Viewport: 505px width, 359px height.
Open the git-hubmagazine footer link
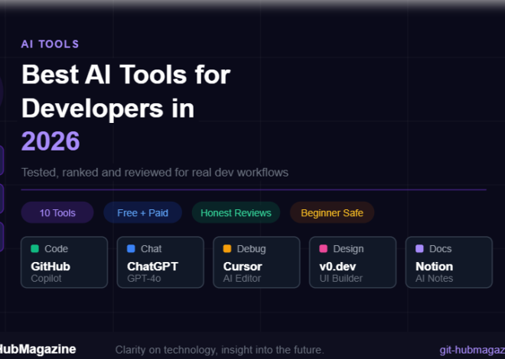472,350
